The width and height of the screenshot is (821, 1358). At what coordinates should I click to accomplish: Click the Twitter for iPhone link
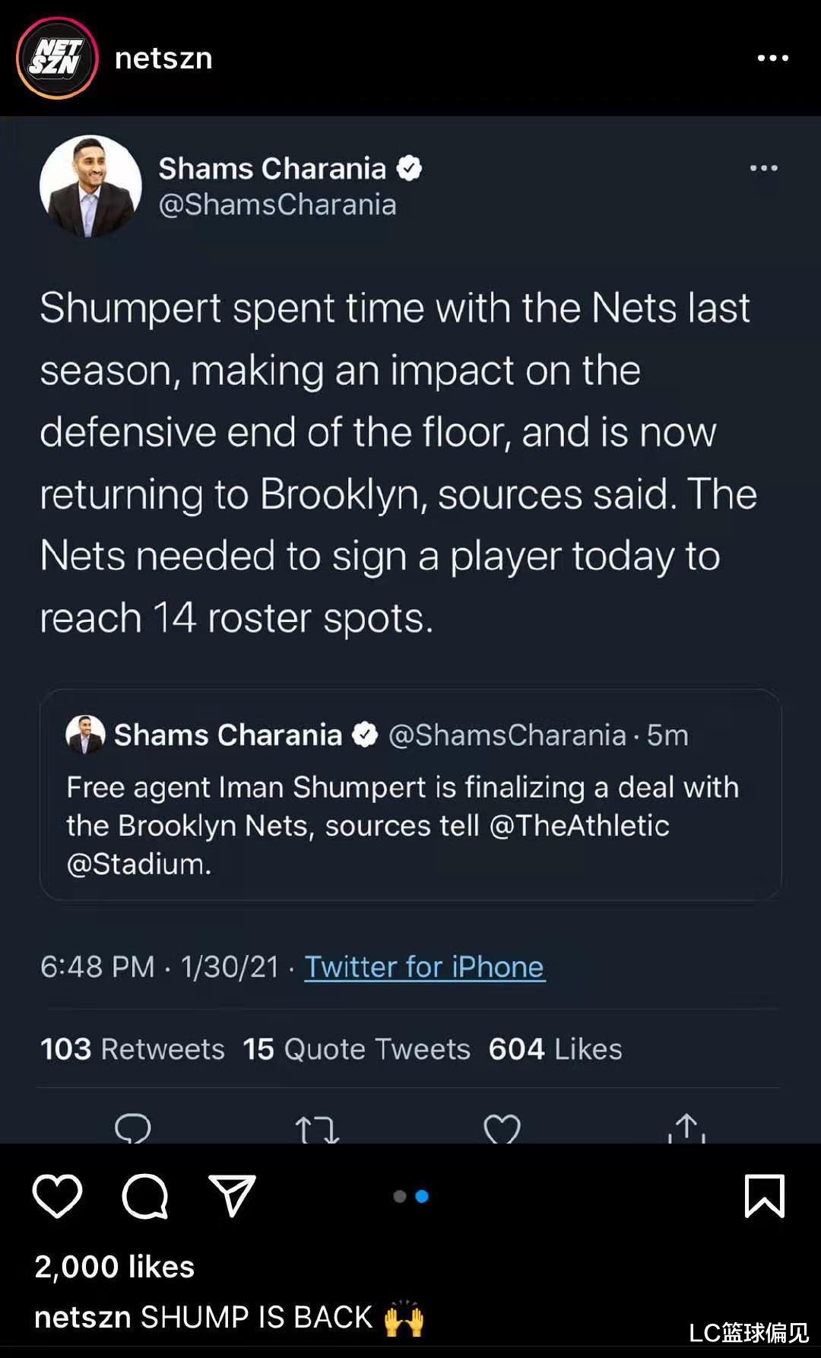coord(424,967)
